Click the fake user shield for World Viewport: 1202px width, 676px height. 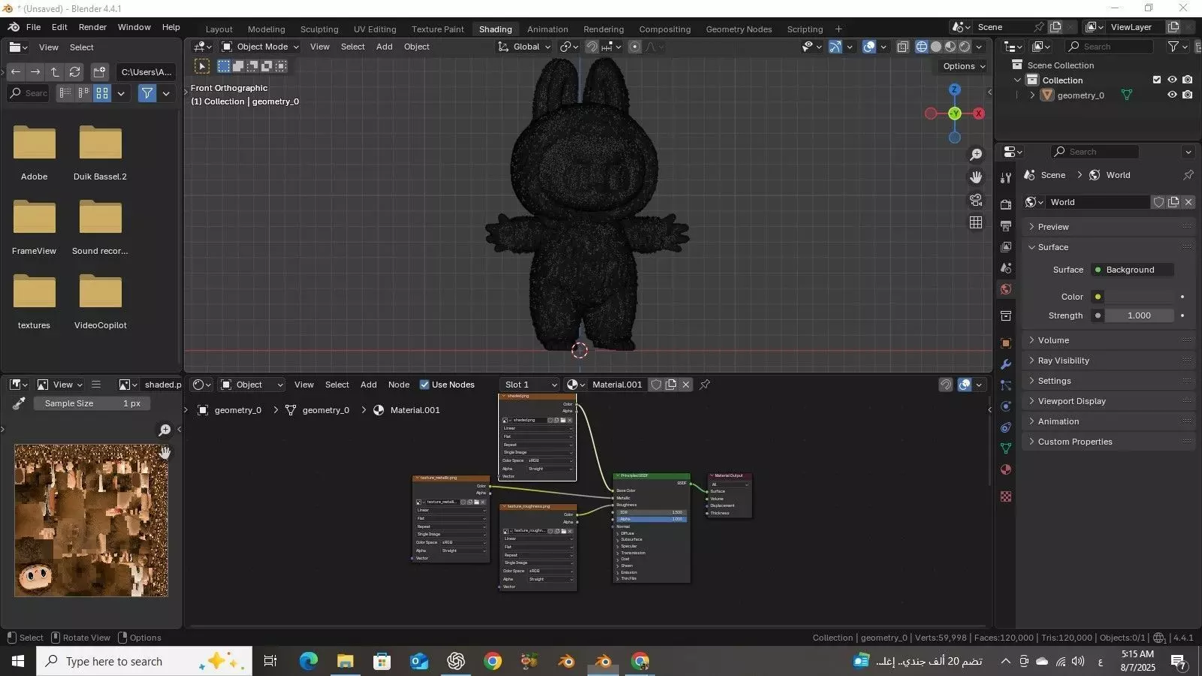1158,202
